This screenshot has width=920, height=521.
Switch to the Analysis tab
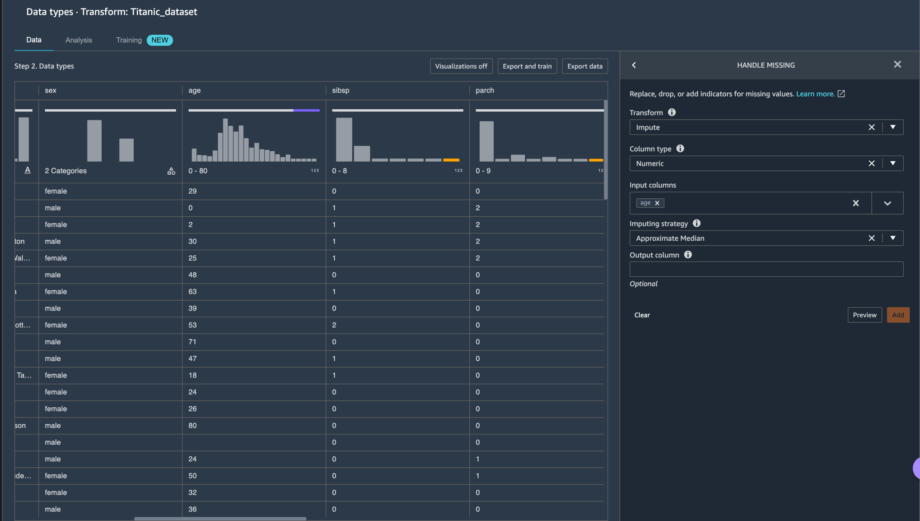(x=79, y=40)
